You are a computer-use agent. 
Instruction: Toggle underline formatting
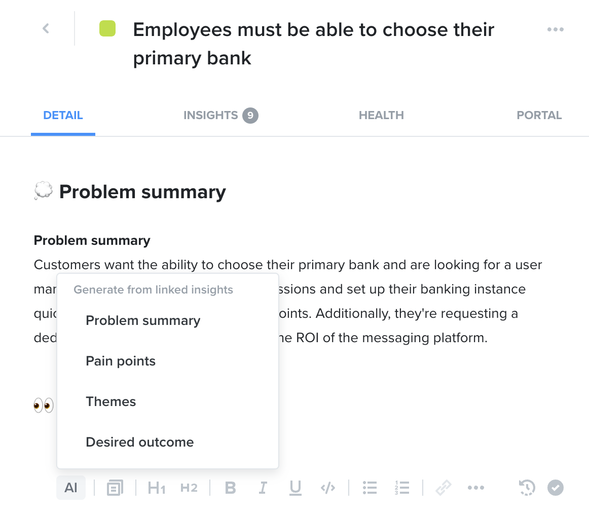tap(295, 488)
